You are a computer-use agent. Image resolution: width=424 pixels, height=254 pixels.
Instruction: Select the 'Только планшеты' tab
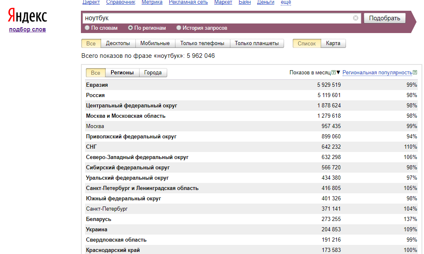click(257, 43)
